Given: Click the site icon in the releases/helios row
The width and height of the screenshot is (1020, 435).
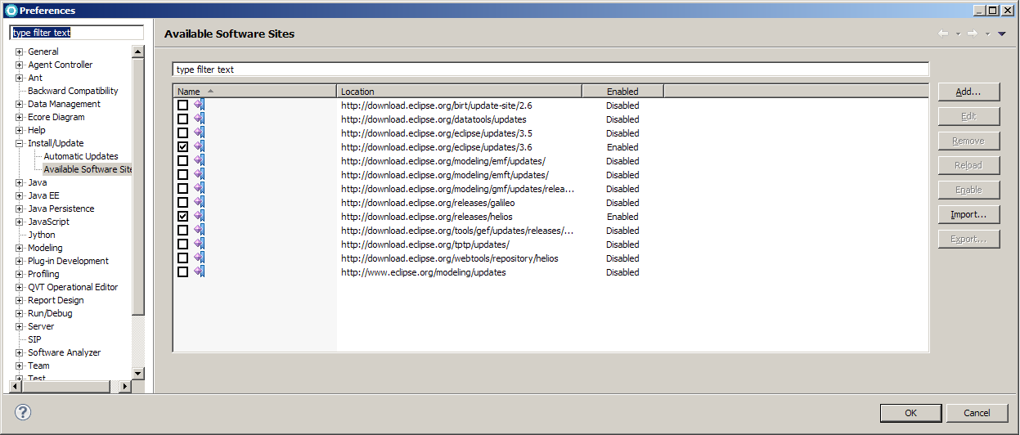Looking at the screenshot, I should (x=199, y=216).
